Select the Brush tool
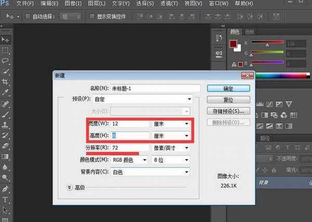 pyautogui.click(x=5, y=114)
